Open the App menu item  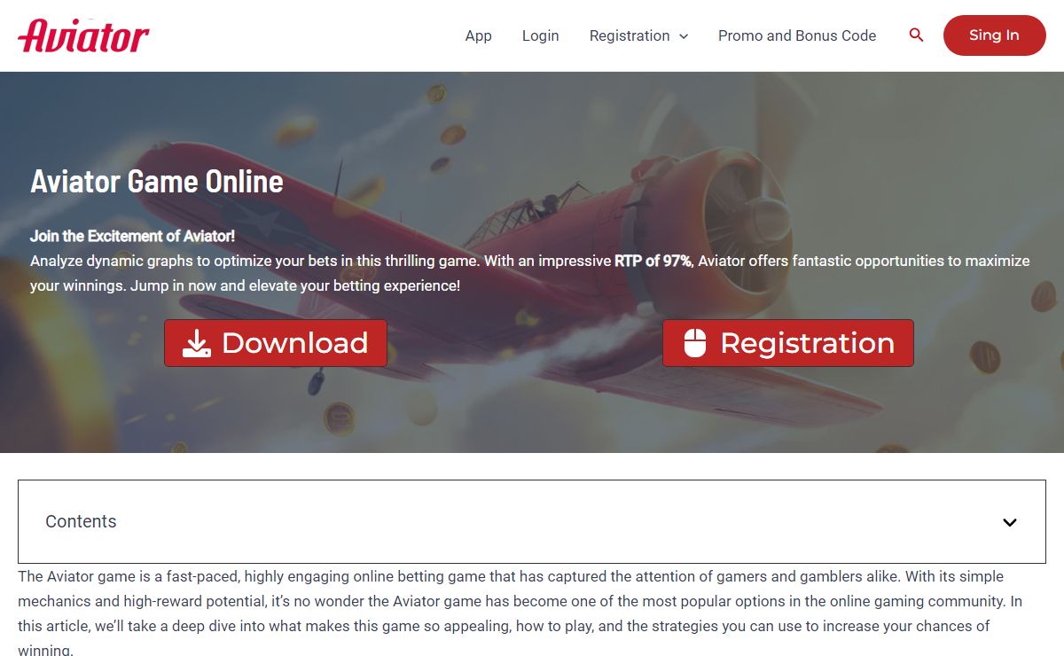click(x=479, y=35)
